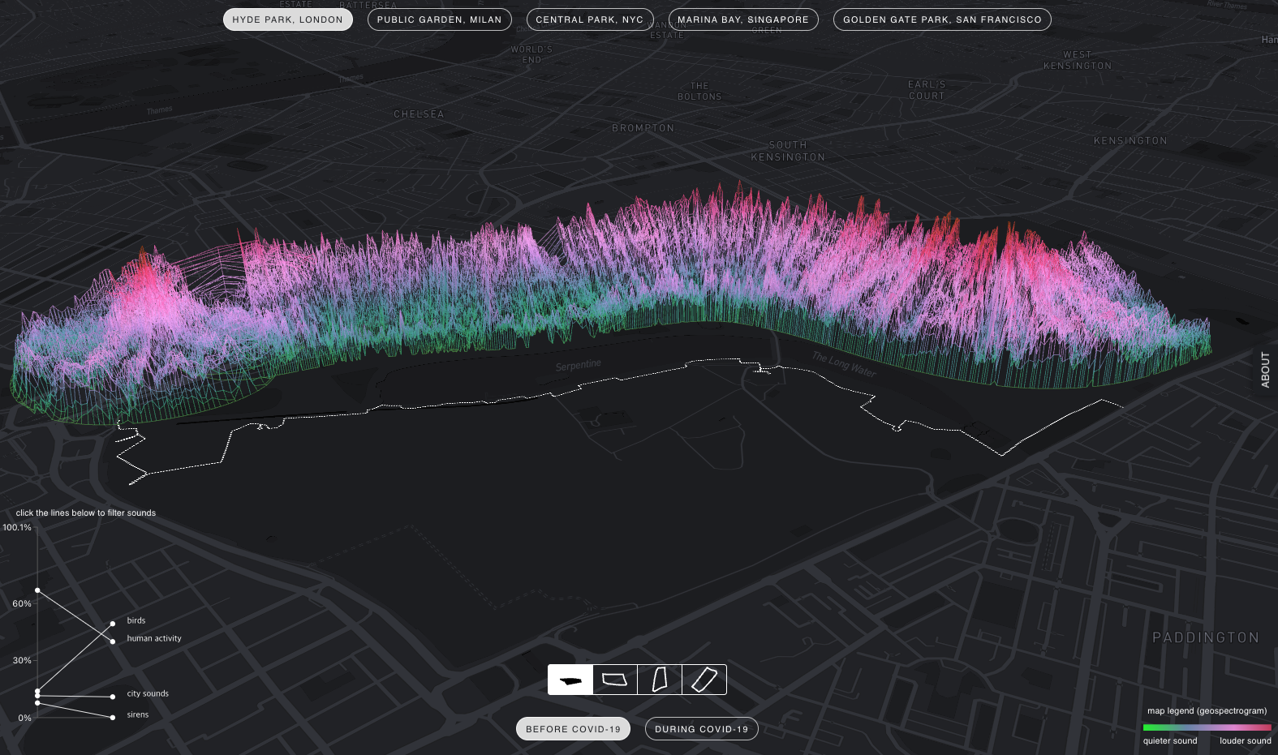Click the CHELSEA district label
Screen dimensions: 1278x755
tap(419, 114)
